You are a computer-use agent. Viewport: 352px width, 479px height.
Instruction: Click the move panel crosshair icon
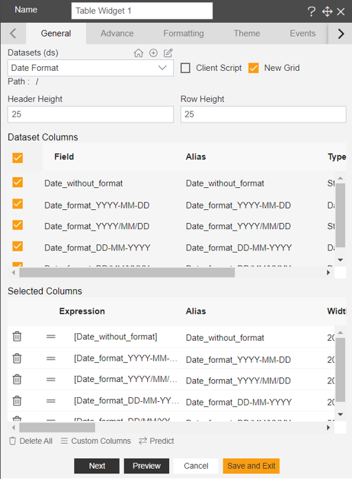327,12
